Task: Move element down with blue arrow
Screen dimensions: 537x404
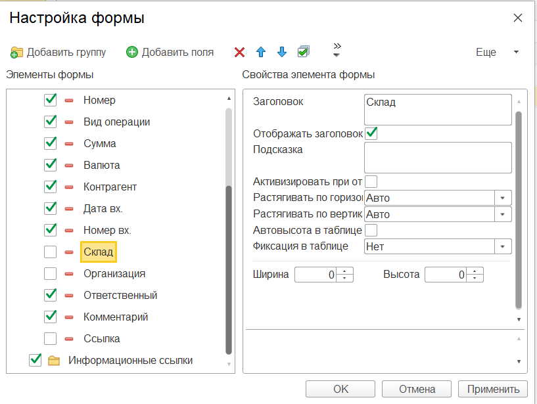Action: click(282, 53)
